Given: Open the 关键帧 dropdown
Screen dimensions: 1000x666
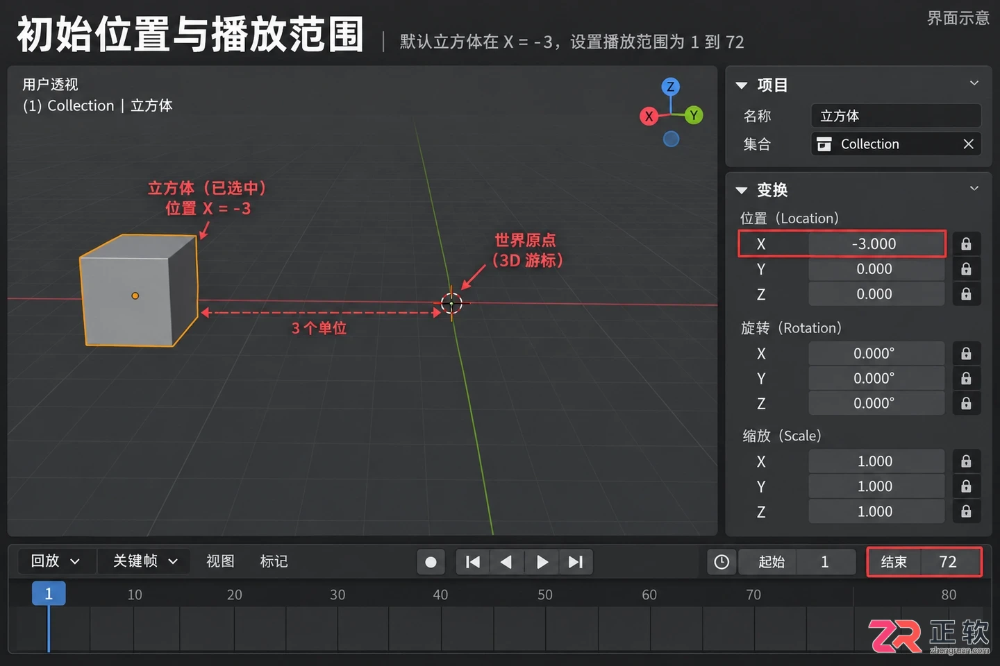Looking at the screenshot, I should click(x=145, y=561).
